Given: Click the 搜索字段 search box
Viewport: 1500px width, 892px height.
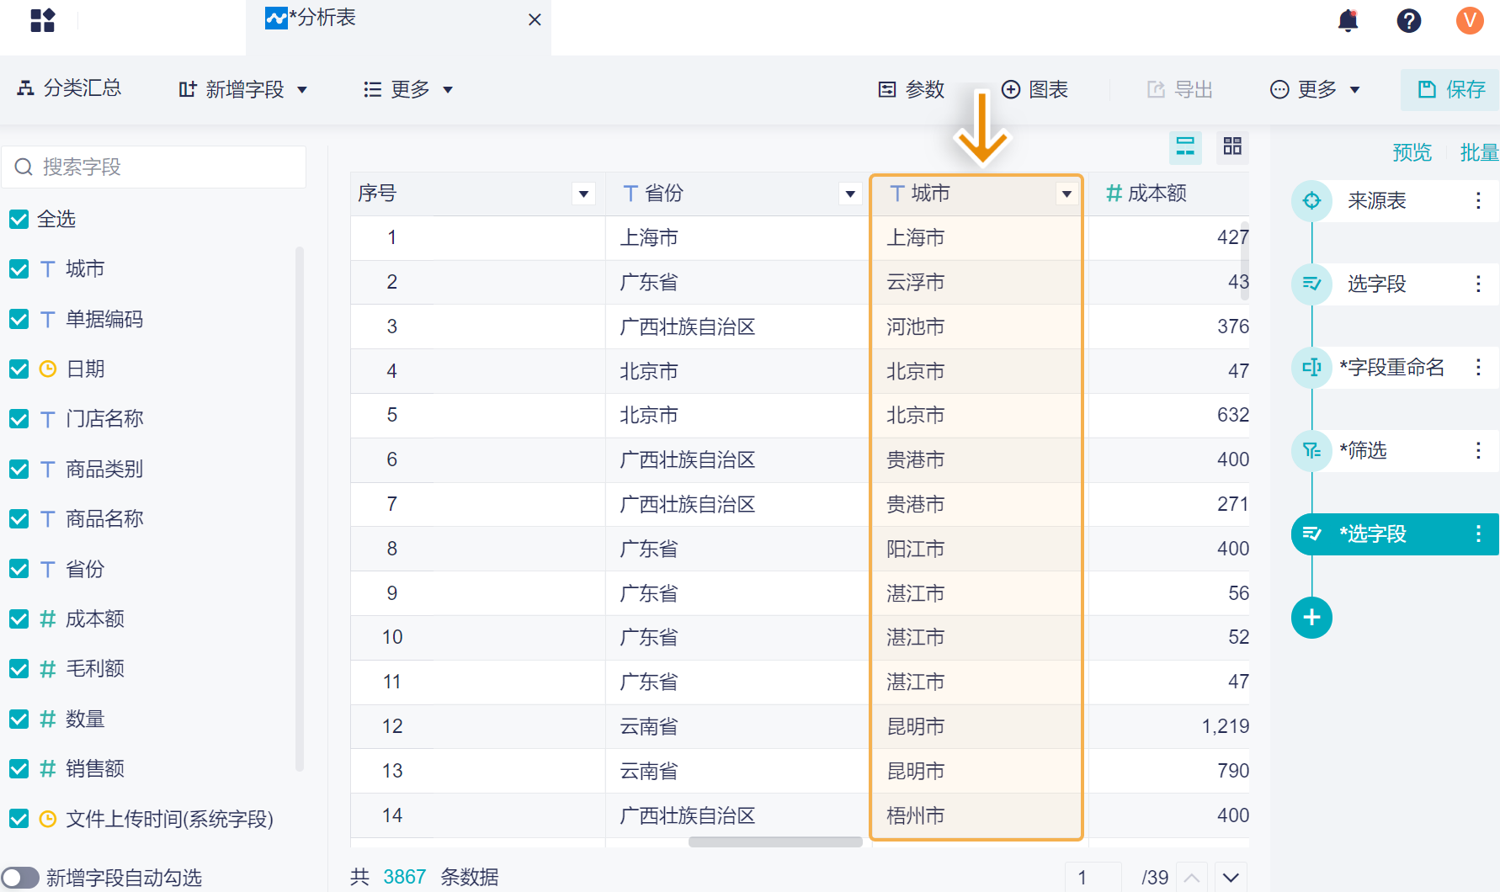Looking at the screenshot, I should (x=154, y=167).
